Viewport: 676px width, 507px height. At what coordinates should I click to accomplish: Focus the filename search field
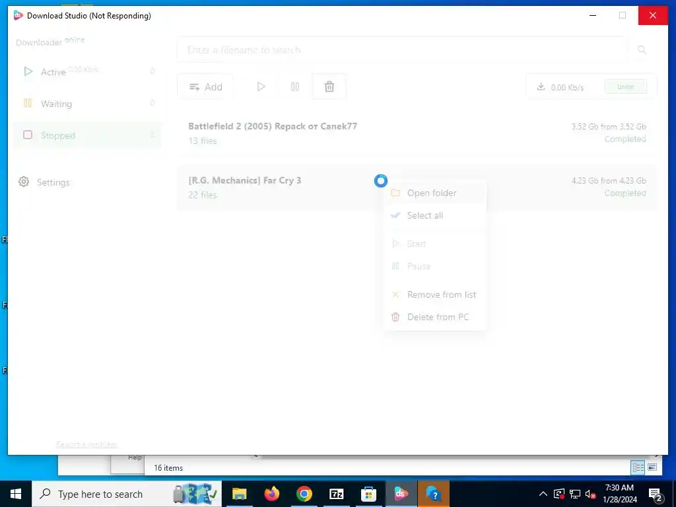[402, 50]
